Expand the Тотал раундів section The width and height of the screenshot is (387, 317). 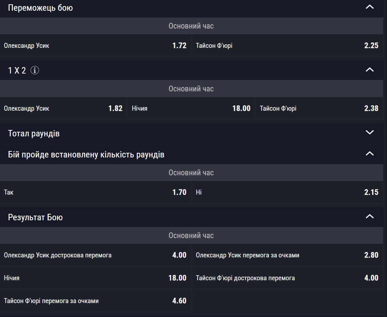[370, 133]
